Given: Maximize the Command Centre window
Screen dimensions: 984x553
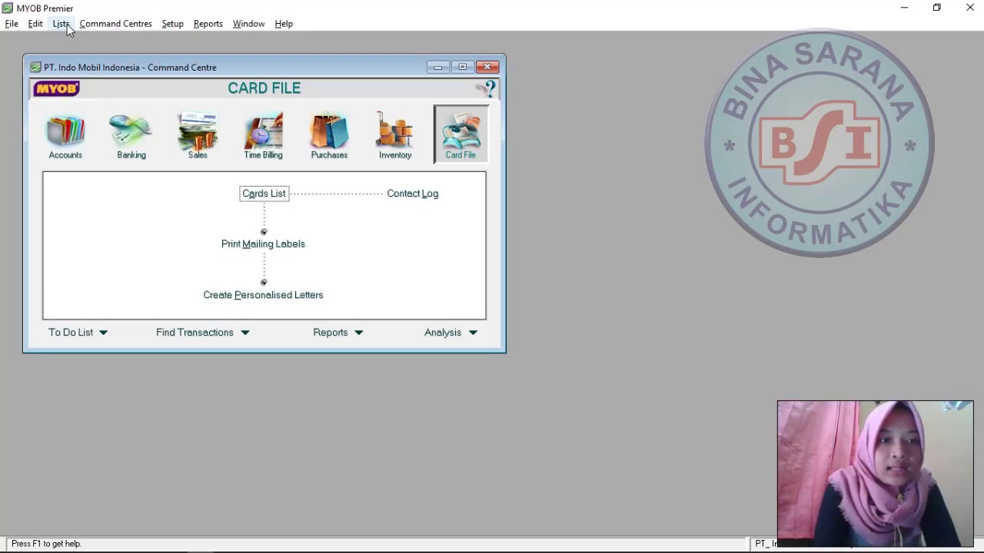Looking at the screenshot, I should (x=463, y=67).
